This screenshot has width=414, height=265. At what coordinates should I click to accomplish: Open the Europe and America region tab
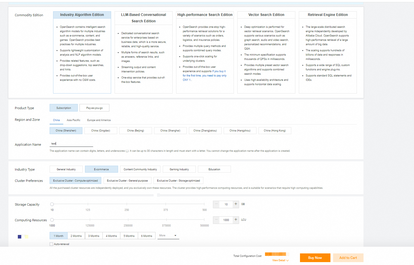(99, 120)
